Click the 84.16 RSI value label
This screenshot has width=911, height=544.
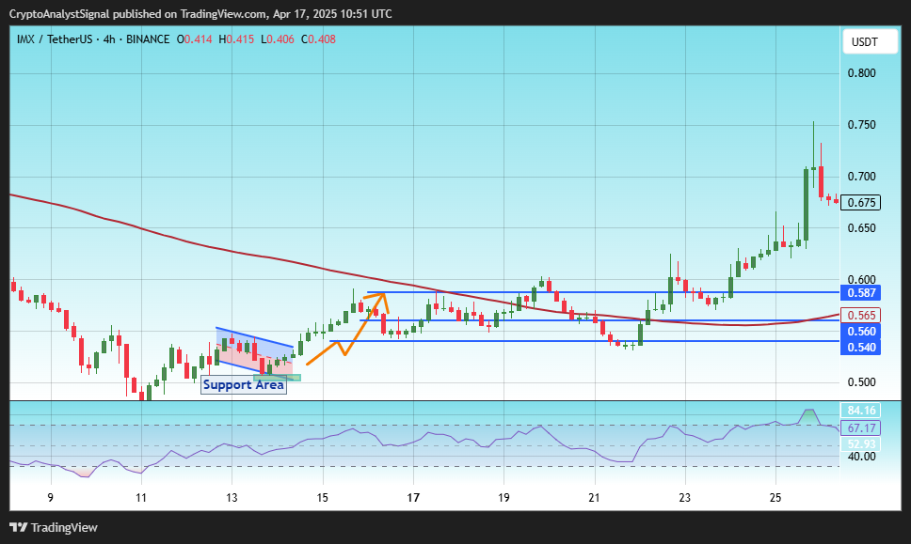point(861,411)
